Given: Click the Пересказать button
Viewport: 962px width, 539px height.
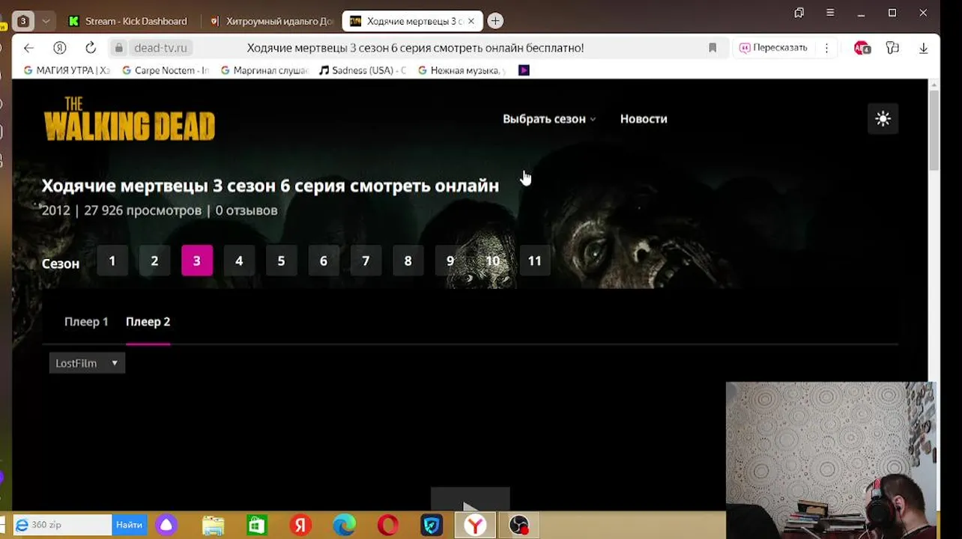Looking at the screenshot, I should click(773, 48).
